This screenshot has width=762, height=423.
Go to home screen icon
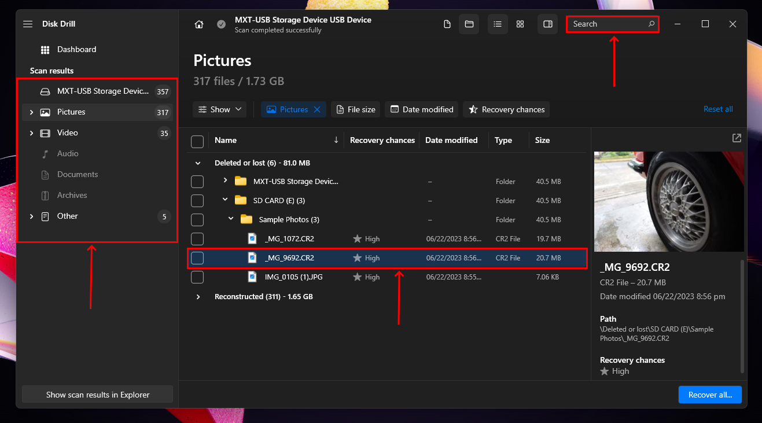pos(199,24)
